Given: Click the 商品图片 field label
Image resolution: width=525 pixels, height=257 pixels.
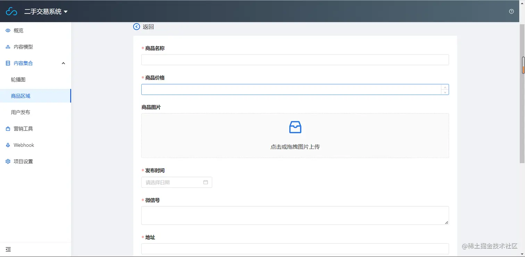Looking at the screenshot, I should (151, 107).
